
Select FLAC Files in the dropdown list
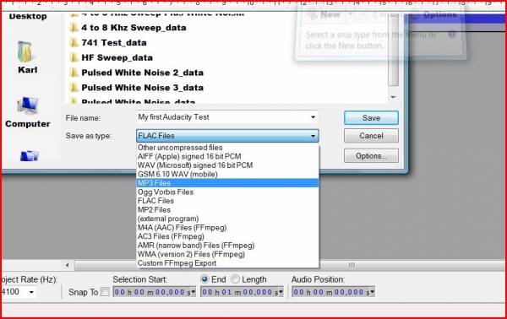(x=227, y=201)
